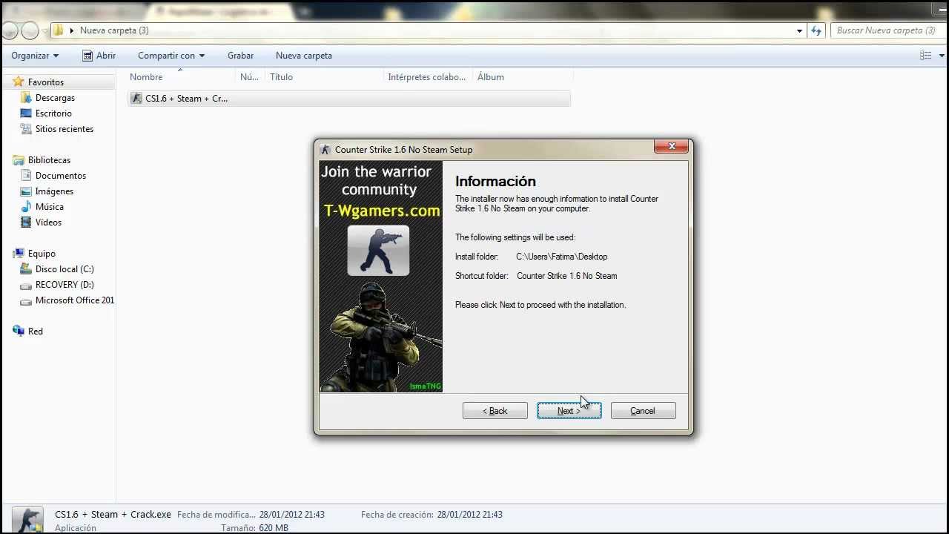
Task: Go back in the setup wizard
Action: [x=495, y=411]
